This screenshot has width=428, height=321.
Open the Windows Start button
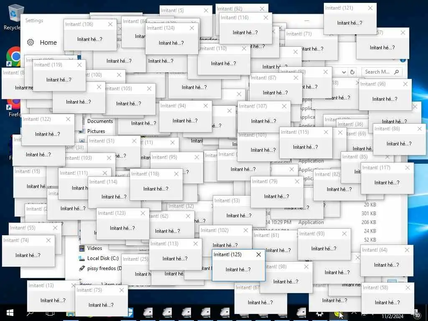(x=10, y=313)
